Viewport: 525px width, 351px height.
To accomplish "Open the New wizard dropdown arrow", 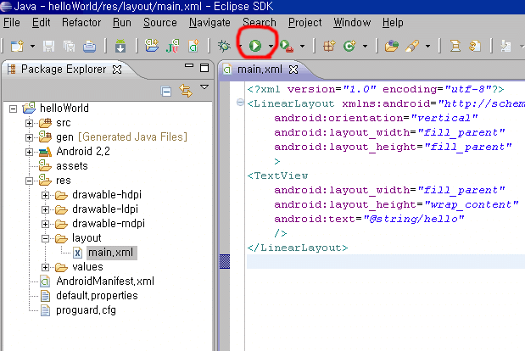I will click(32, 46).
